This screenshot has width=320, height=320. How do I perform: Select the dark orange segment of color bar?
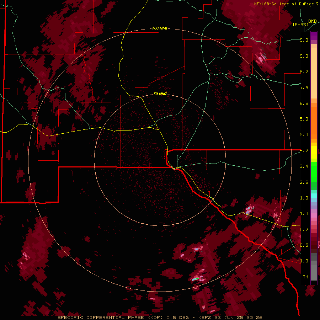pos(314,123)
